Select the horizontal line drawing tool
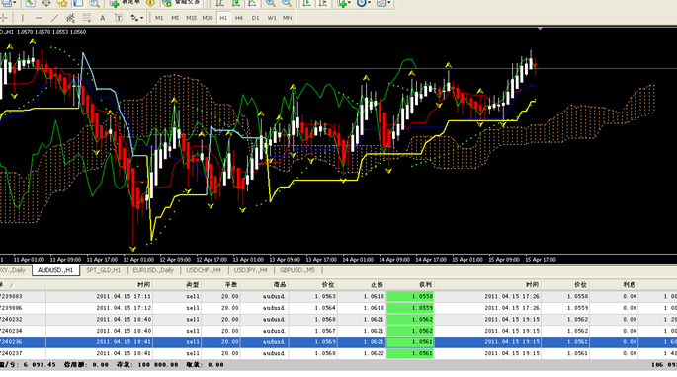The height and width of the screenshot is (377, 677). click(x=39, y=18)
